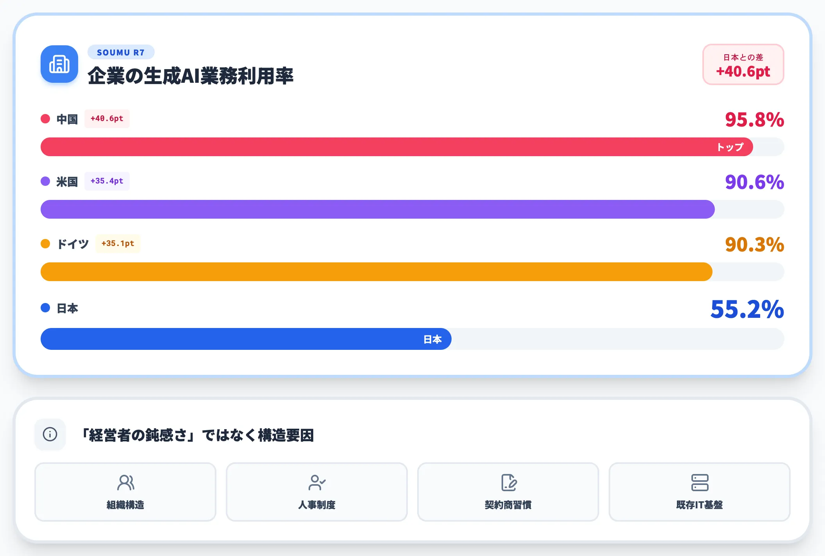This screenshot has height=556, width=825.
Task: Click the 90.3% value
Action: 755,244
